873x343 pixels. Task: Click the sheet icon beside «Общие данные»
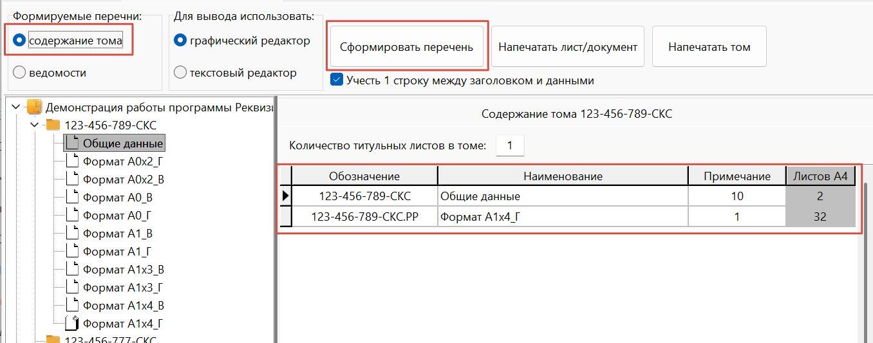pyautogui.click(x=71, y=143)
